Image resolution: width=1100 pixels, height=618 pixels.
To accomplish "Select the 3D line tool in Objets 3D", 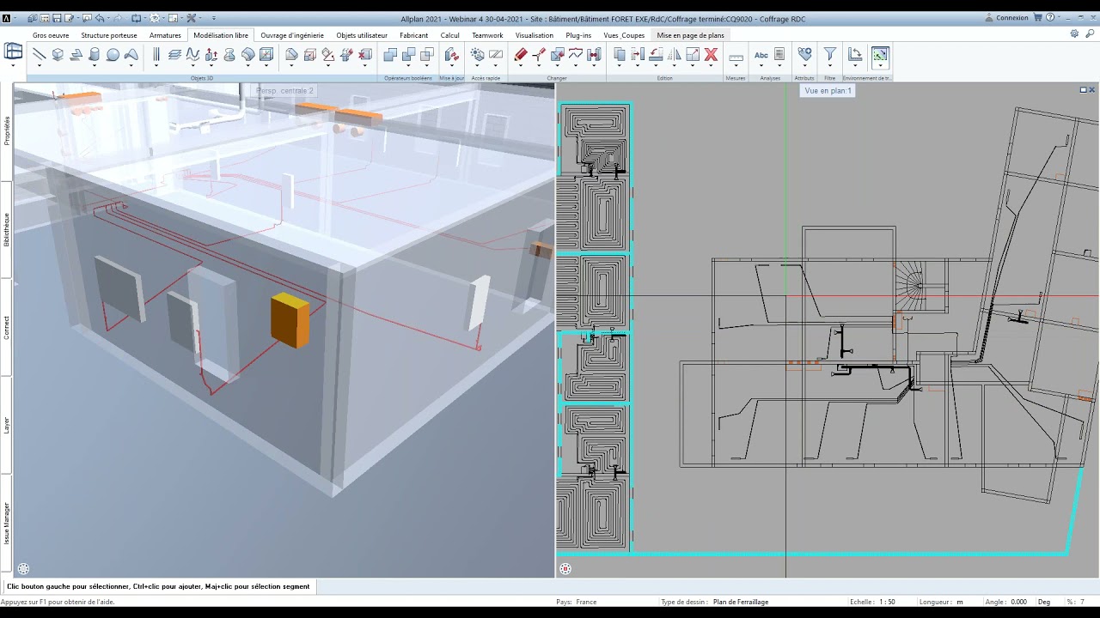I will [39, 54].
